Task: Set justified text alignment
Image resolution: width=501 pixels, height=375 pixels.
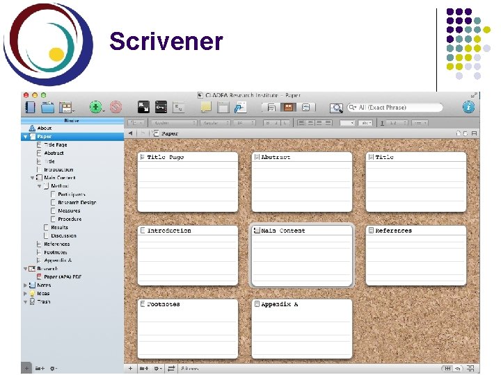Action: point(328,123)
